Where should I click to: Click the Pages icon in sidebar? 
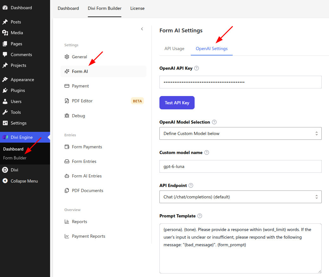pyautogui.click(x=5, y=44)
